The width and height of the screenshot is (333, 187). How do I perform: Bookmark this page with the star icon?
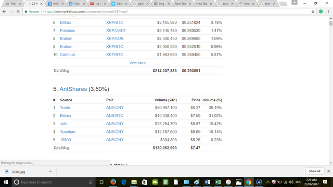pyautogui.click(x=313, y=11)
